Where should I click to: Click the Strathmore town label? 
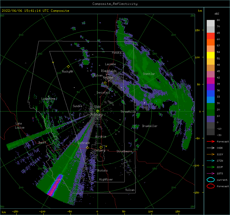click(x=124, y=151)
